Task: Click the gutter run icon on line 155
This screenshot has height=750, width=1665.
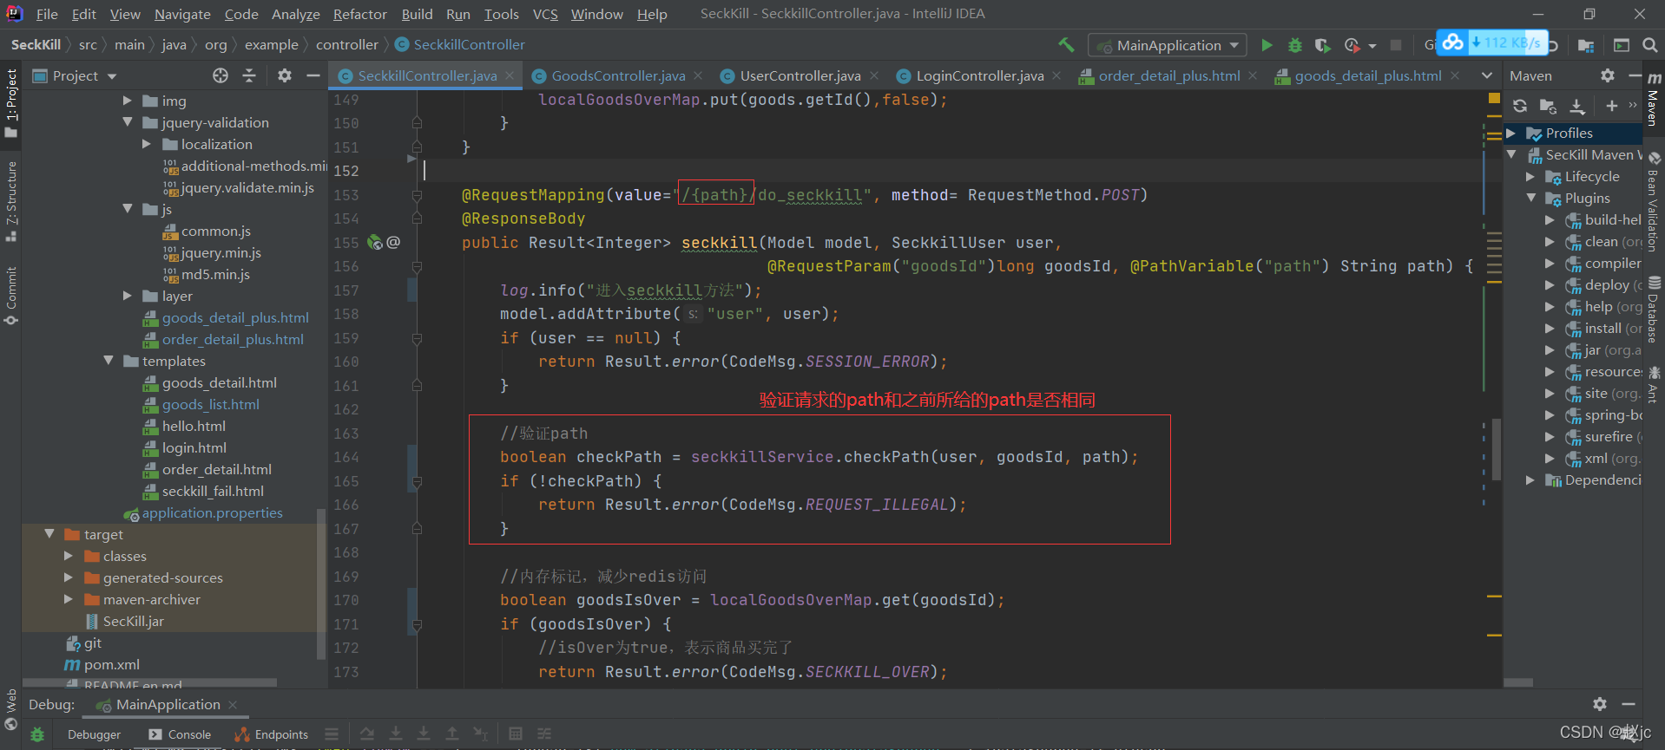Action: [x=375, y=242]
